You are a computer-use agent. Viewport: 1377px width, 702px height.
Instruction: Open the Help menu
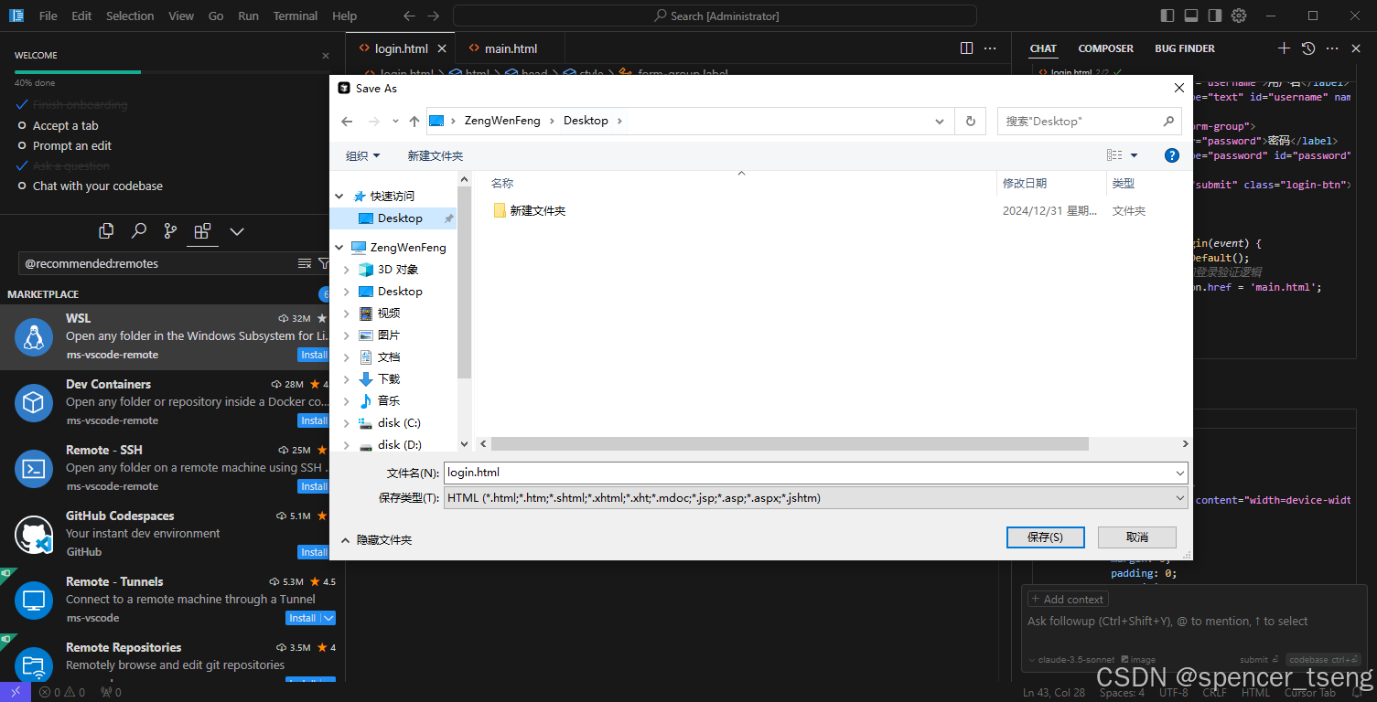tap(345, 16)
